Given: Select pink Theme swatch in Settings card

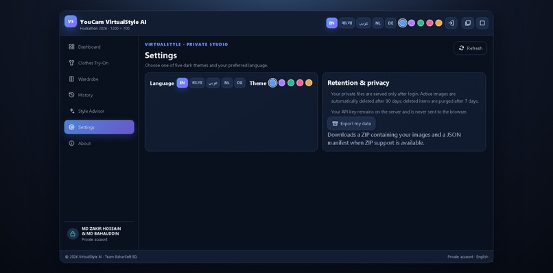Looking at the screenshot, I should coord(300,83).
